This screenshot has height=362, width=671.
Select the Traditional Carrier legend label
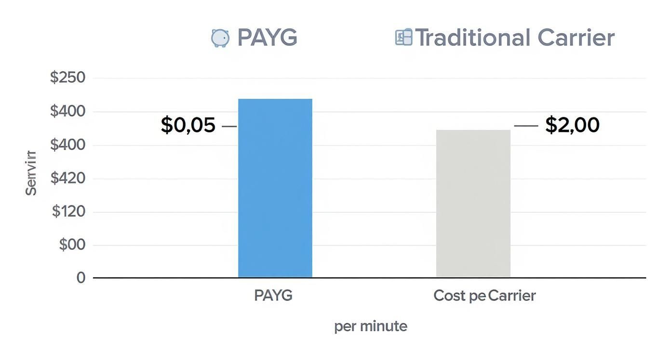click(515, 38)
